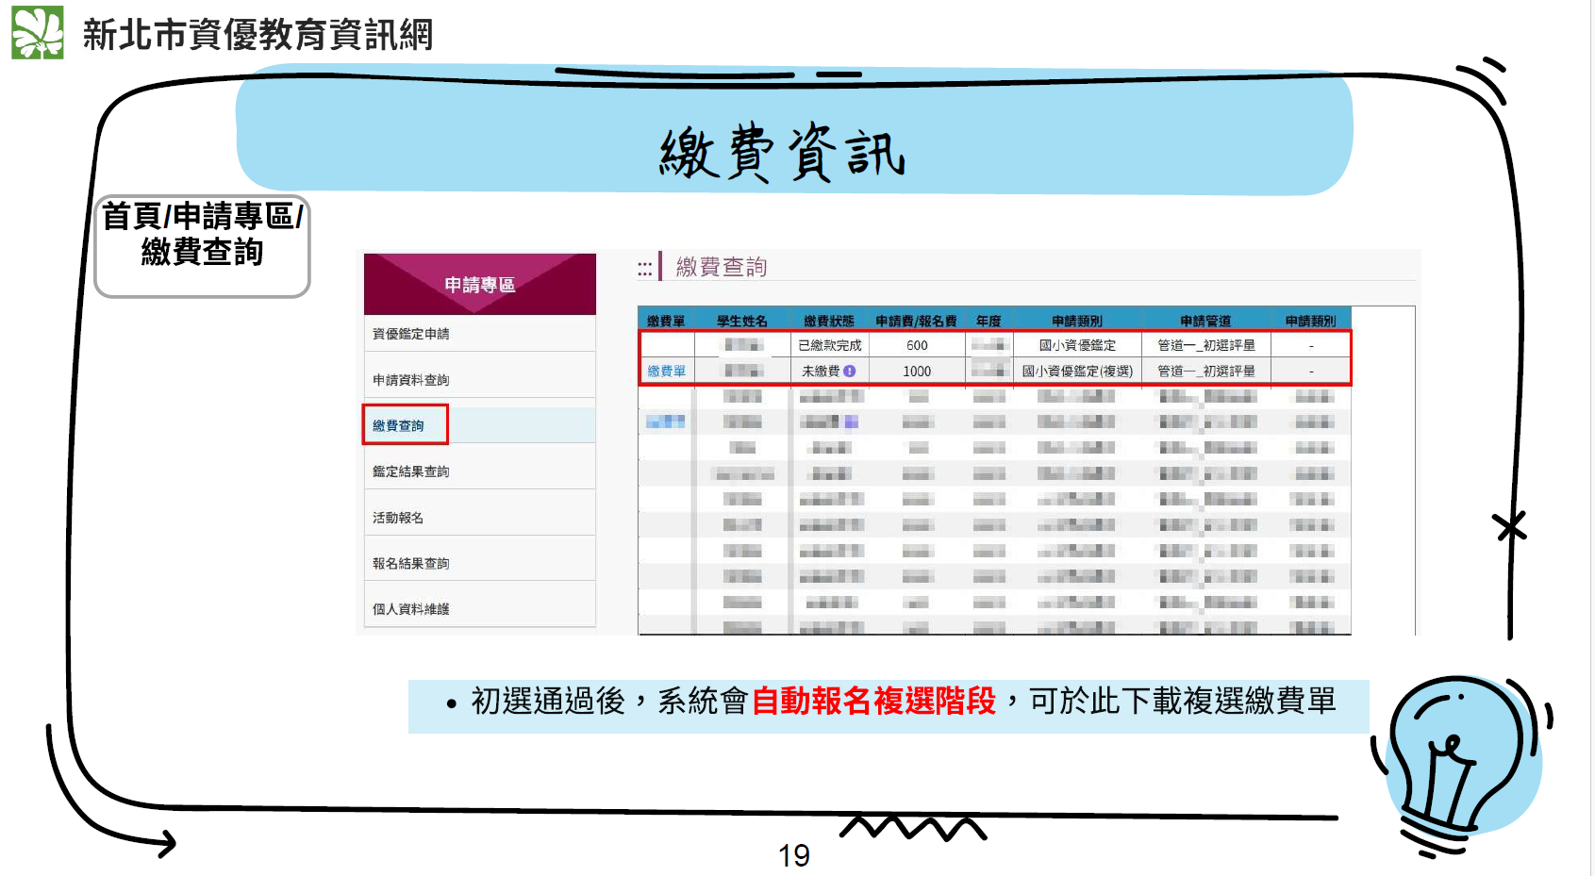Click the X mark on the right border

[x=1510, y=526]
